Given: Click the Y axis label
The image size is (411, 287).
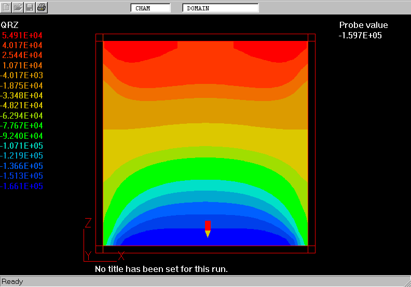Looking at the screenshot, I should pos(88,255).
